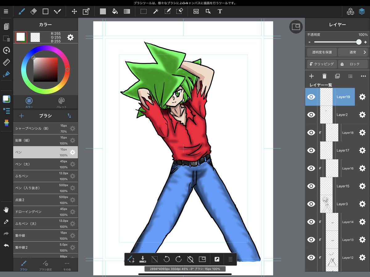Select the Brush tool in top toolbar
The height and width of the screenshot is (277, 370).
[x=22, y=11]
